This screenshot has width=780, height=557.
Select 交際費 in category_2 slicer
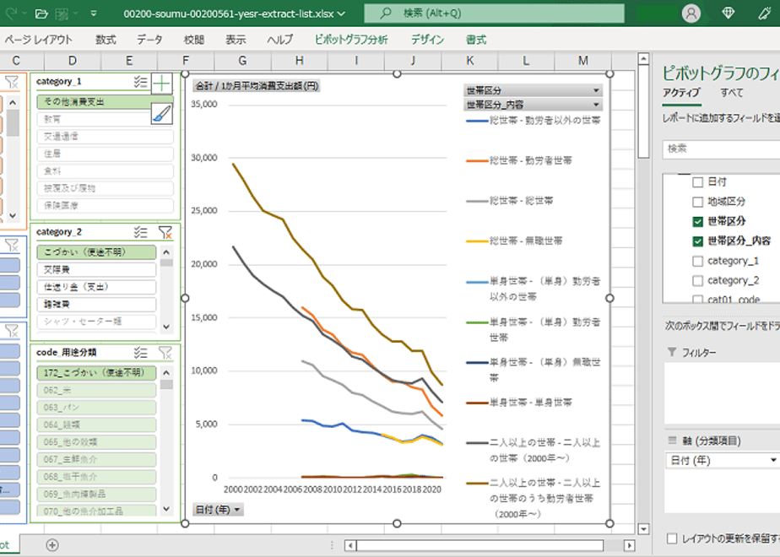pos(96,269)
